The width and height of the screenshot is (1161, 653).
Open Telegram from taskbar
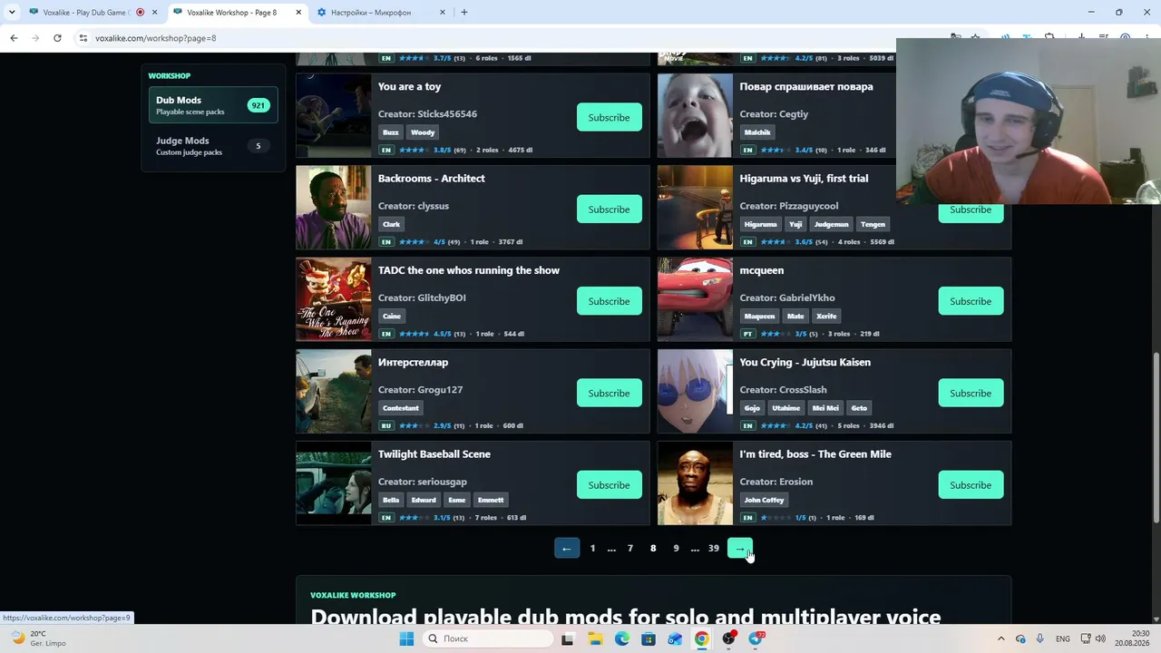[756, 638]
